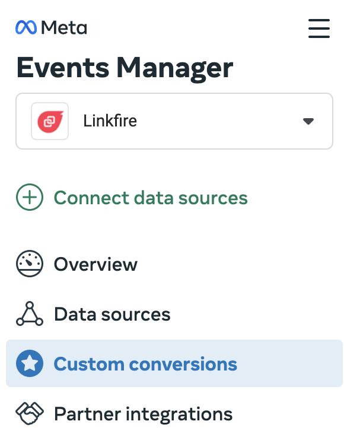Image resolution: width=344 pixels, height=437 pixels.
Task: Click the Custom conversions star icon
Action: tap(30, 363)
